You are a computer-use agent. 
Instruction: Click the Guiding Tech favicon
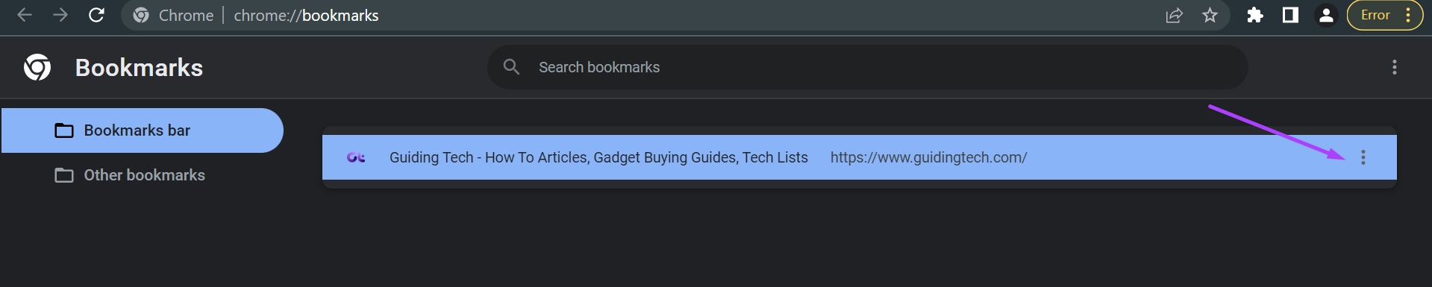point(356,157)
